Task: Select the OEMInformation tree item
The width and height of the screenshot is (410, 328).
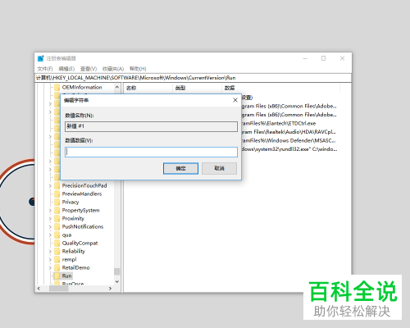Action: [x=82, y=87]
